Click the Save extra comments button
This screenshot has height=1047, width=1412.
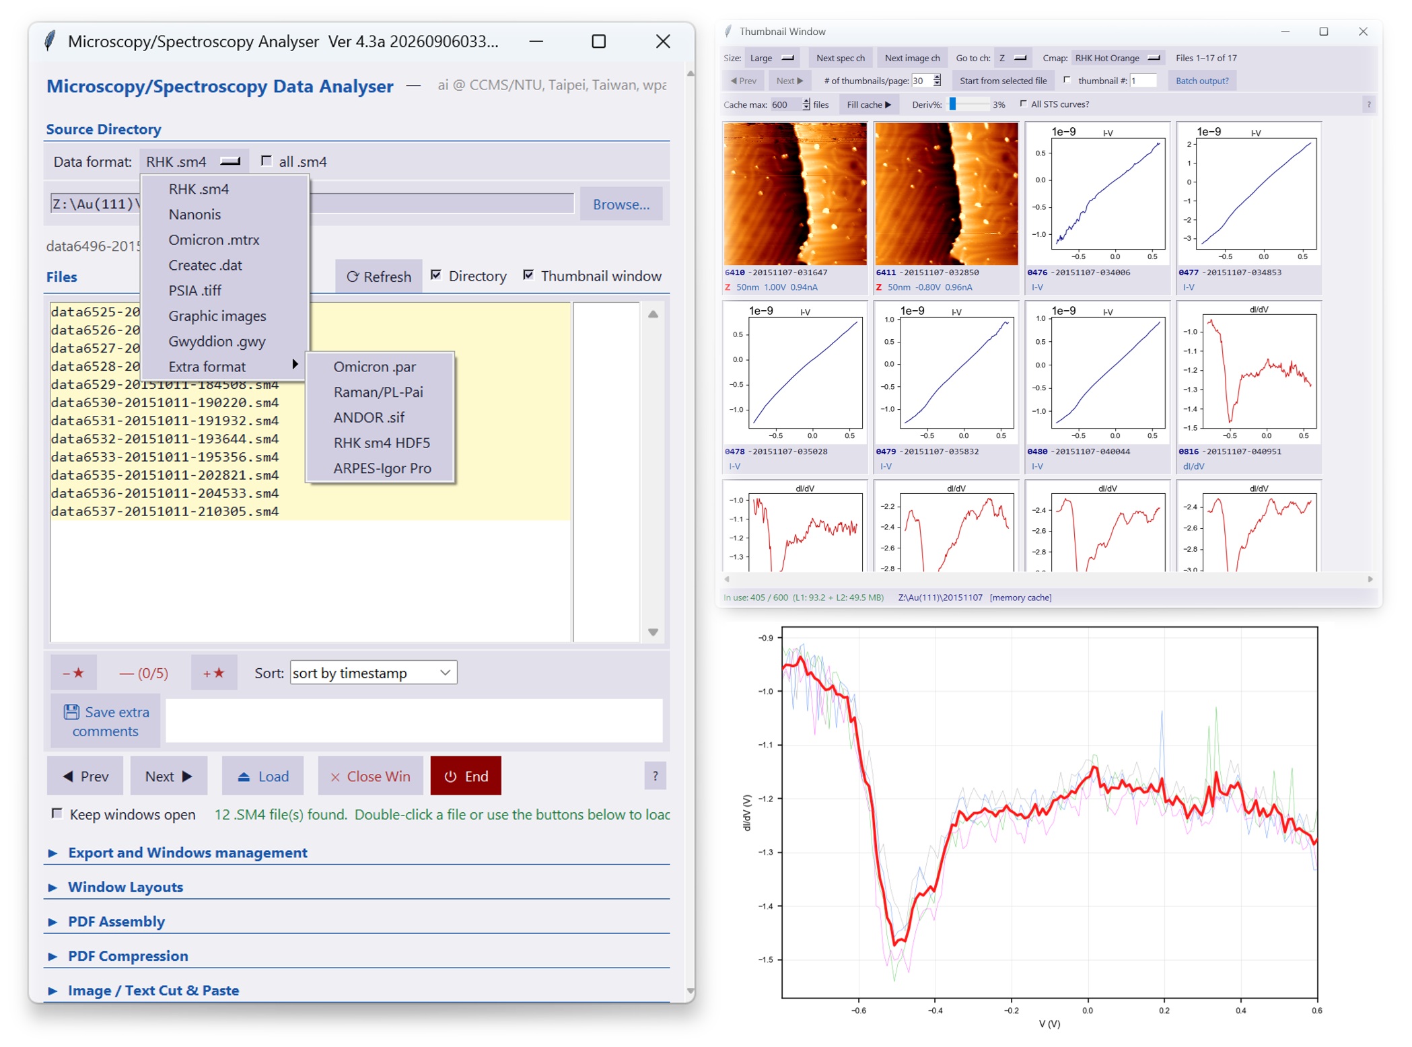point(106,721)
